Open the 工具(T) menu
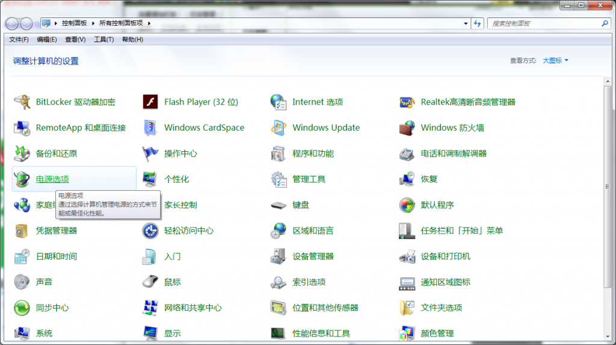The height and width of the screenshot is (345, 616). [103, 39]
